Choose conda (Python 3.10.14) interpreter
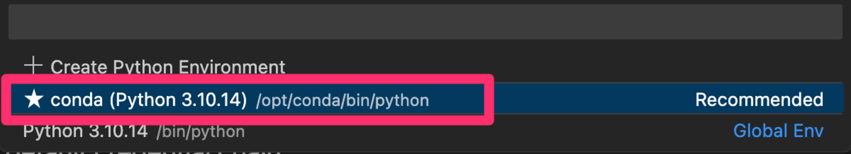 pyautogui.click(x=426, y=99)
